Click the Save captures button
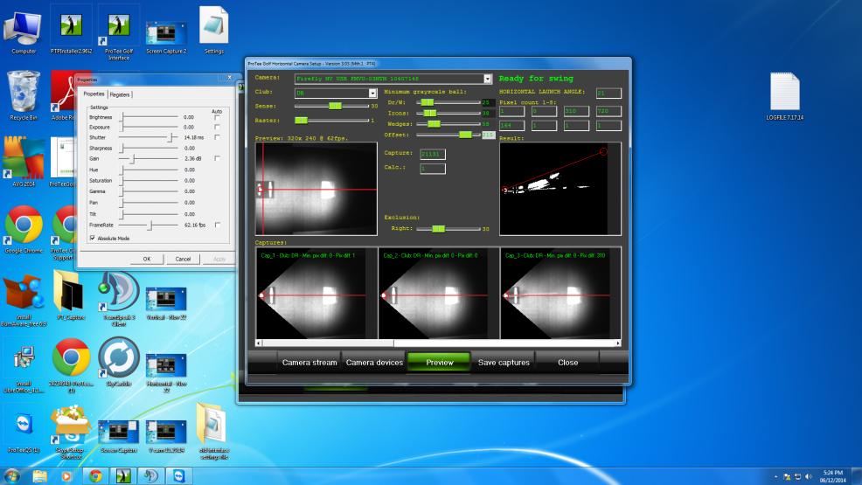The image size is (862, 485). point(504,363)
